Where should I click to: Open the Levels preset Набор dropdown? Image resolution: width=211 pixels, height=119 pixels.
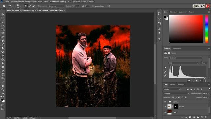185,58
